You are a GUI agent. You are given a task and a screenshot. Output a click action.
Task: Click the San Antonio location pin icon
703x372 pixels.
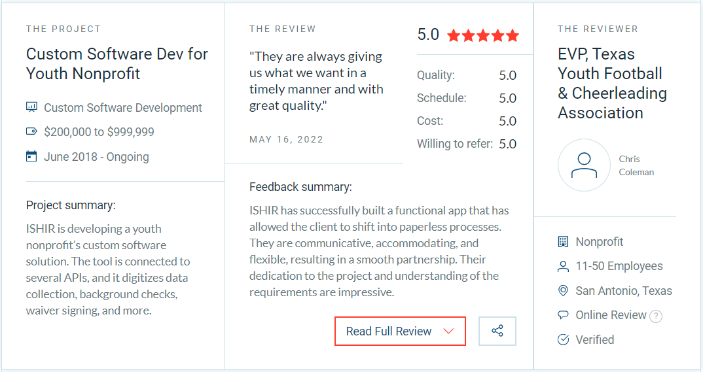click(x=563, y=291)
